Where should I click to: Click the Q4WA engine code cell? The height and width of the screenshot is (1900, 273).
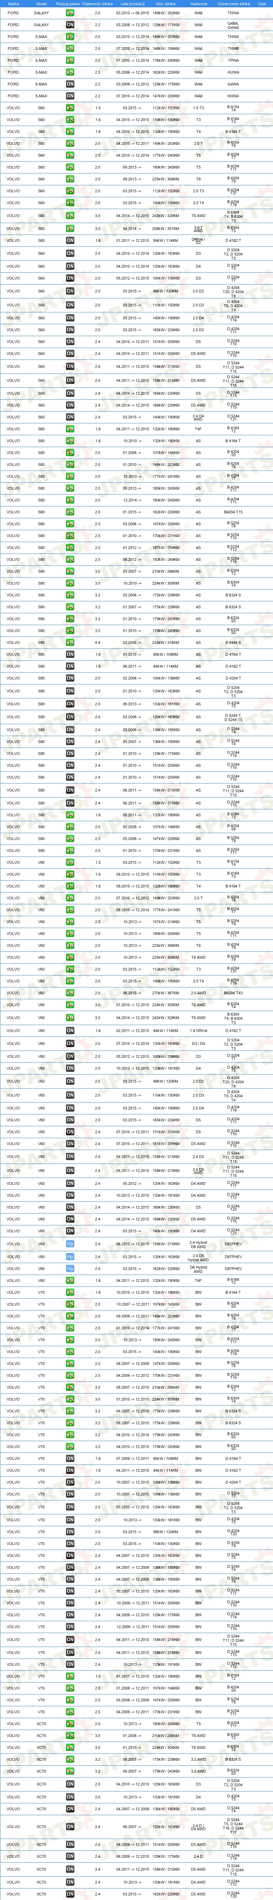coord(233,84)
